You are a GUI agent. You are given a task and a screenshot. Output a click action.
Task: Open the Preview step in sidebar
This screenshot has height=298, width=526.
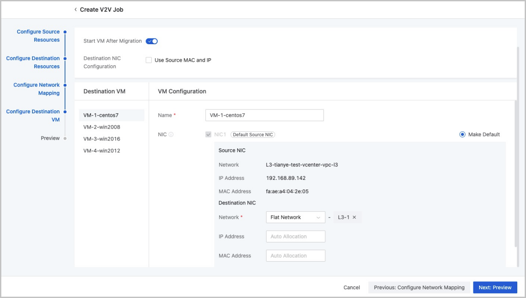pyautogui.click(x=50, y=138)
